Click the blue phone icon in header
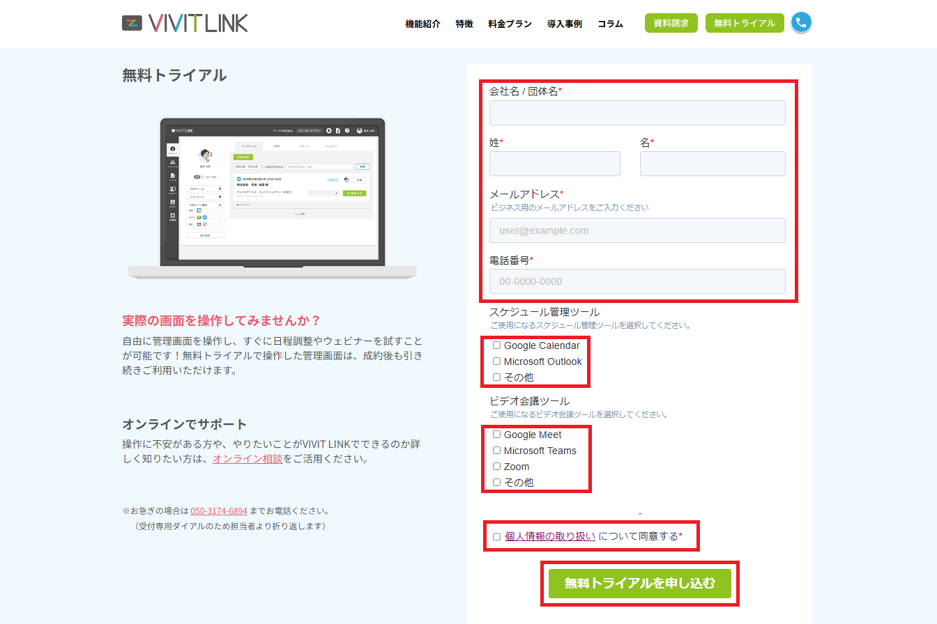The height and width of the screenshot is (624, 937). click(801, 22)
